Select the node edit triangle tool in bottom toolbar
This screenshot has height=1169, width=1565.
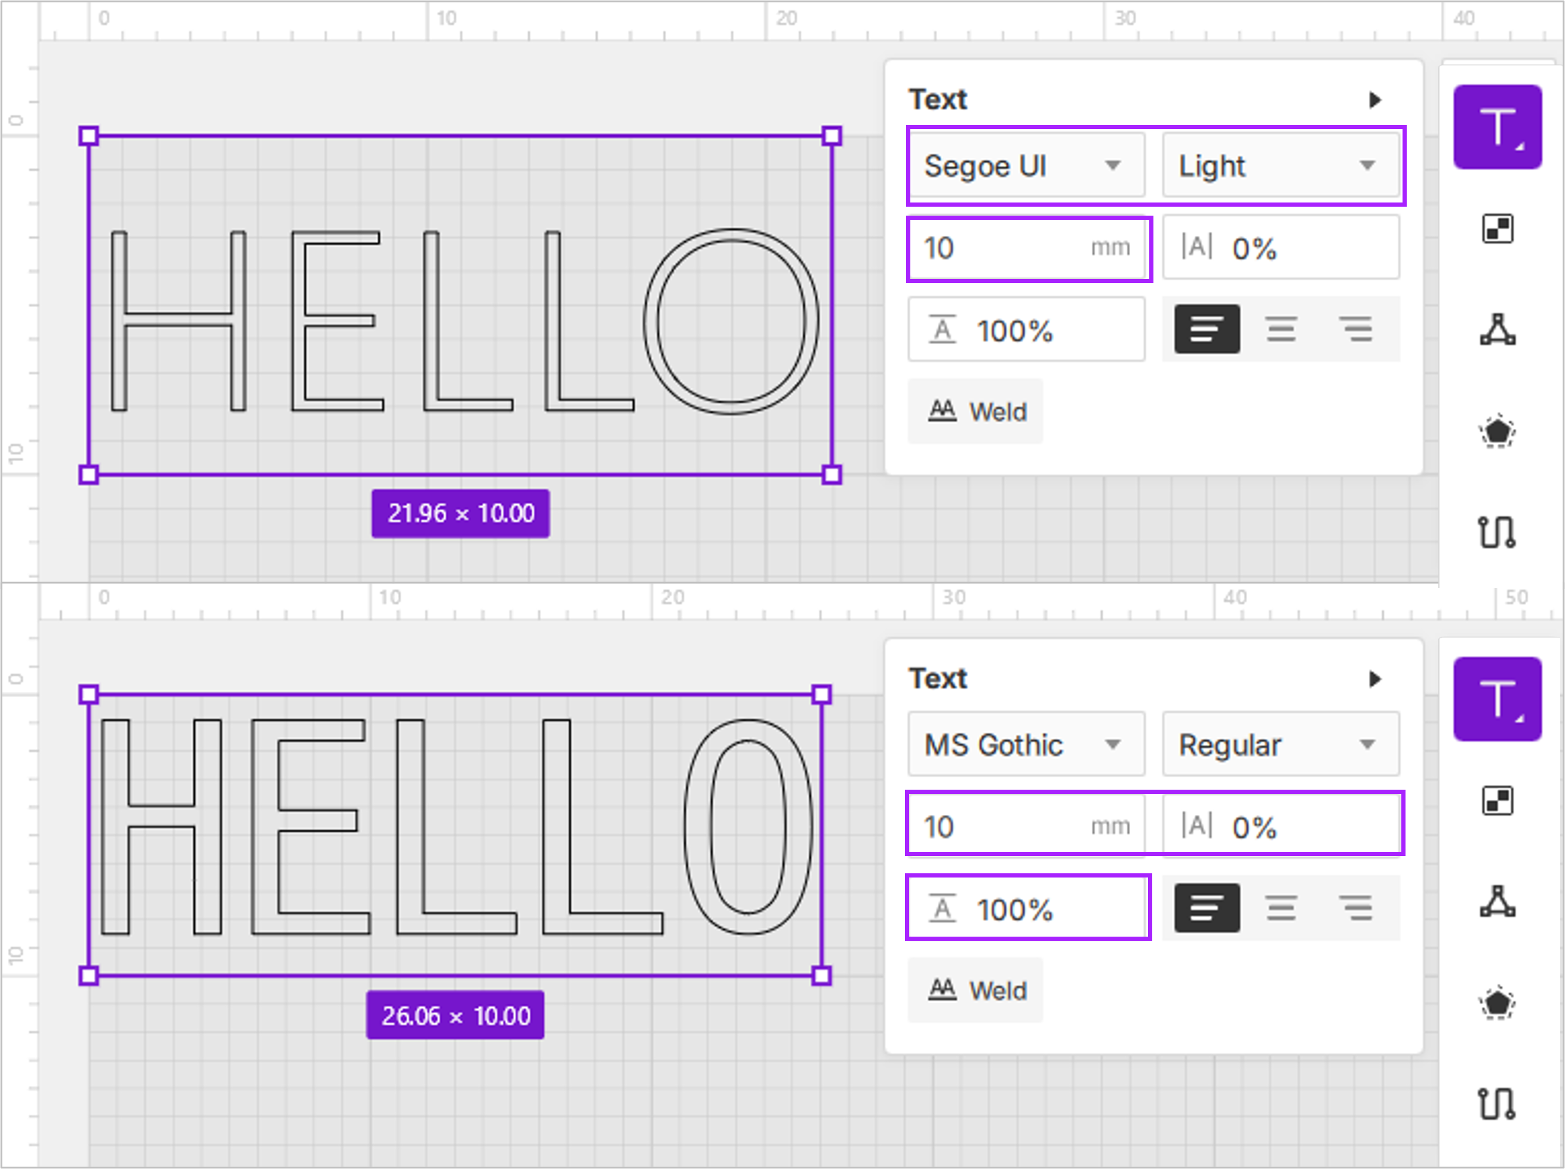coord(1497,901)
